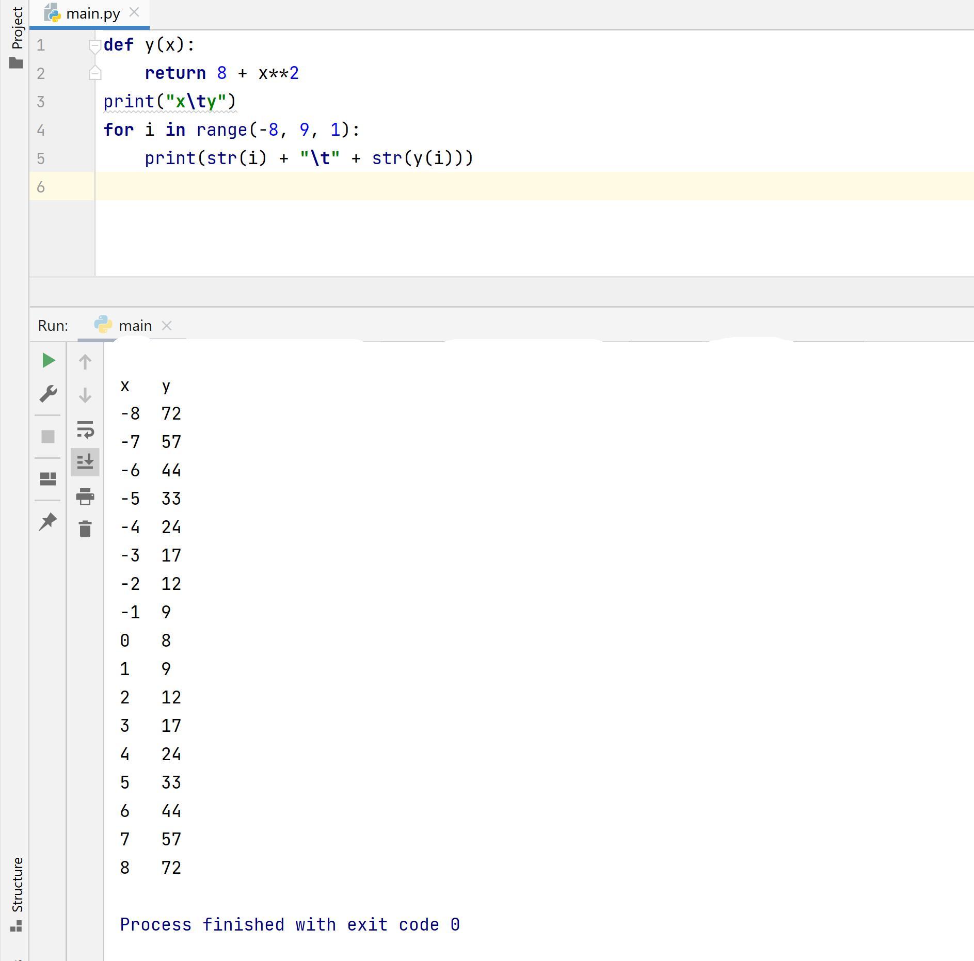This screenshot has width=974, height=961.
Task: Toggle soft-wrap in the console output
Action: (x=85, y=429)
